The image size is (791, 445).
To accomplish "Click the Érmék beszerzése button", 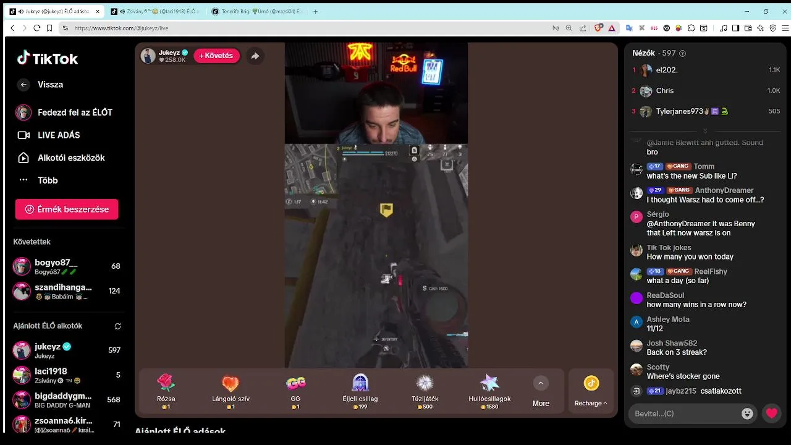I will (67, 210).
